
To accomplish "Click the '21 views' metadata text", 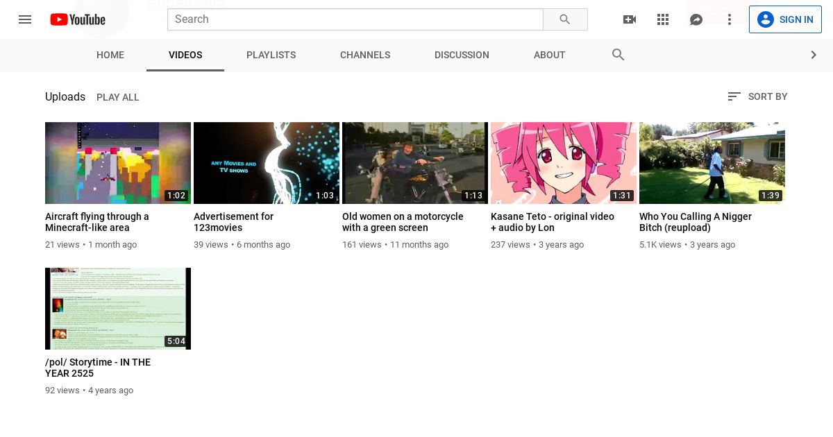I will (x=62, y=245).
